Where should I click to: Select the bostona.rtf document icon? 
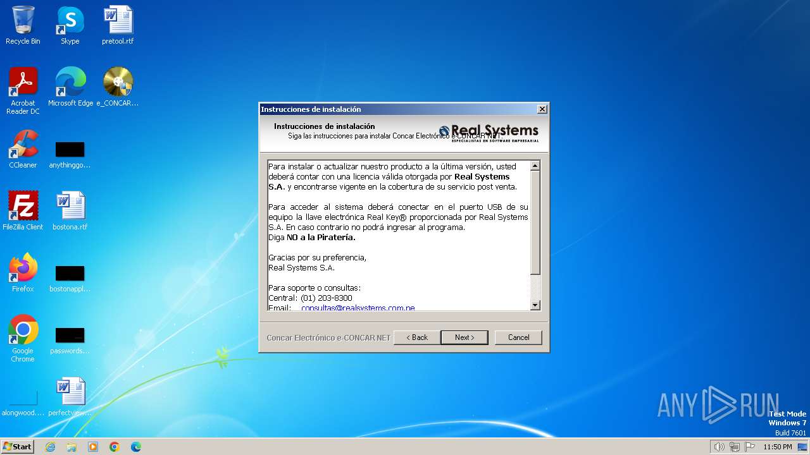click(x=70, y=210)
